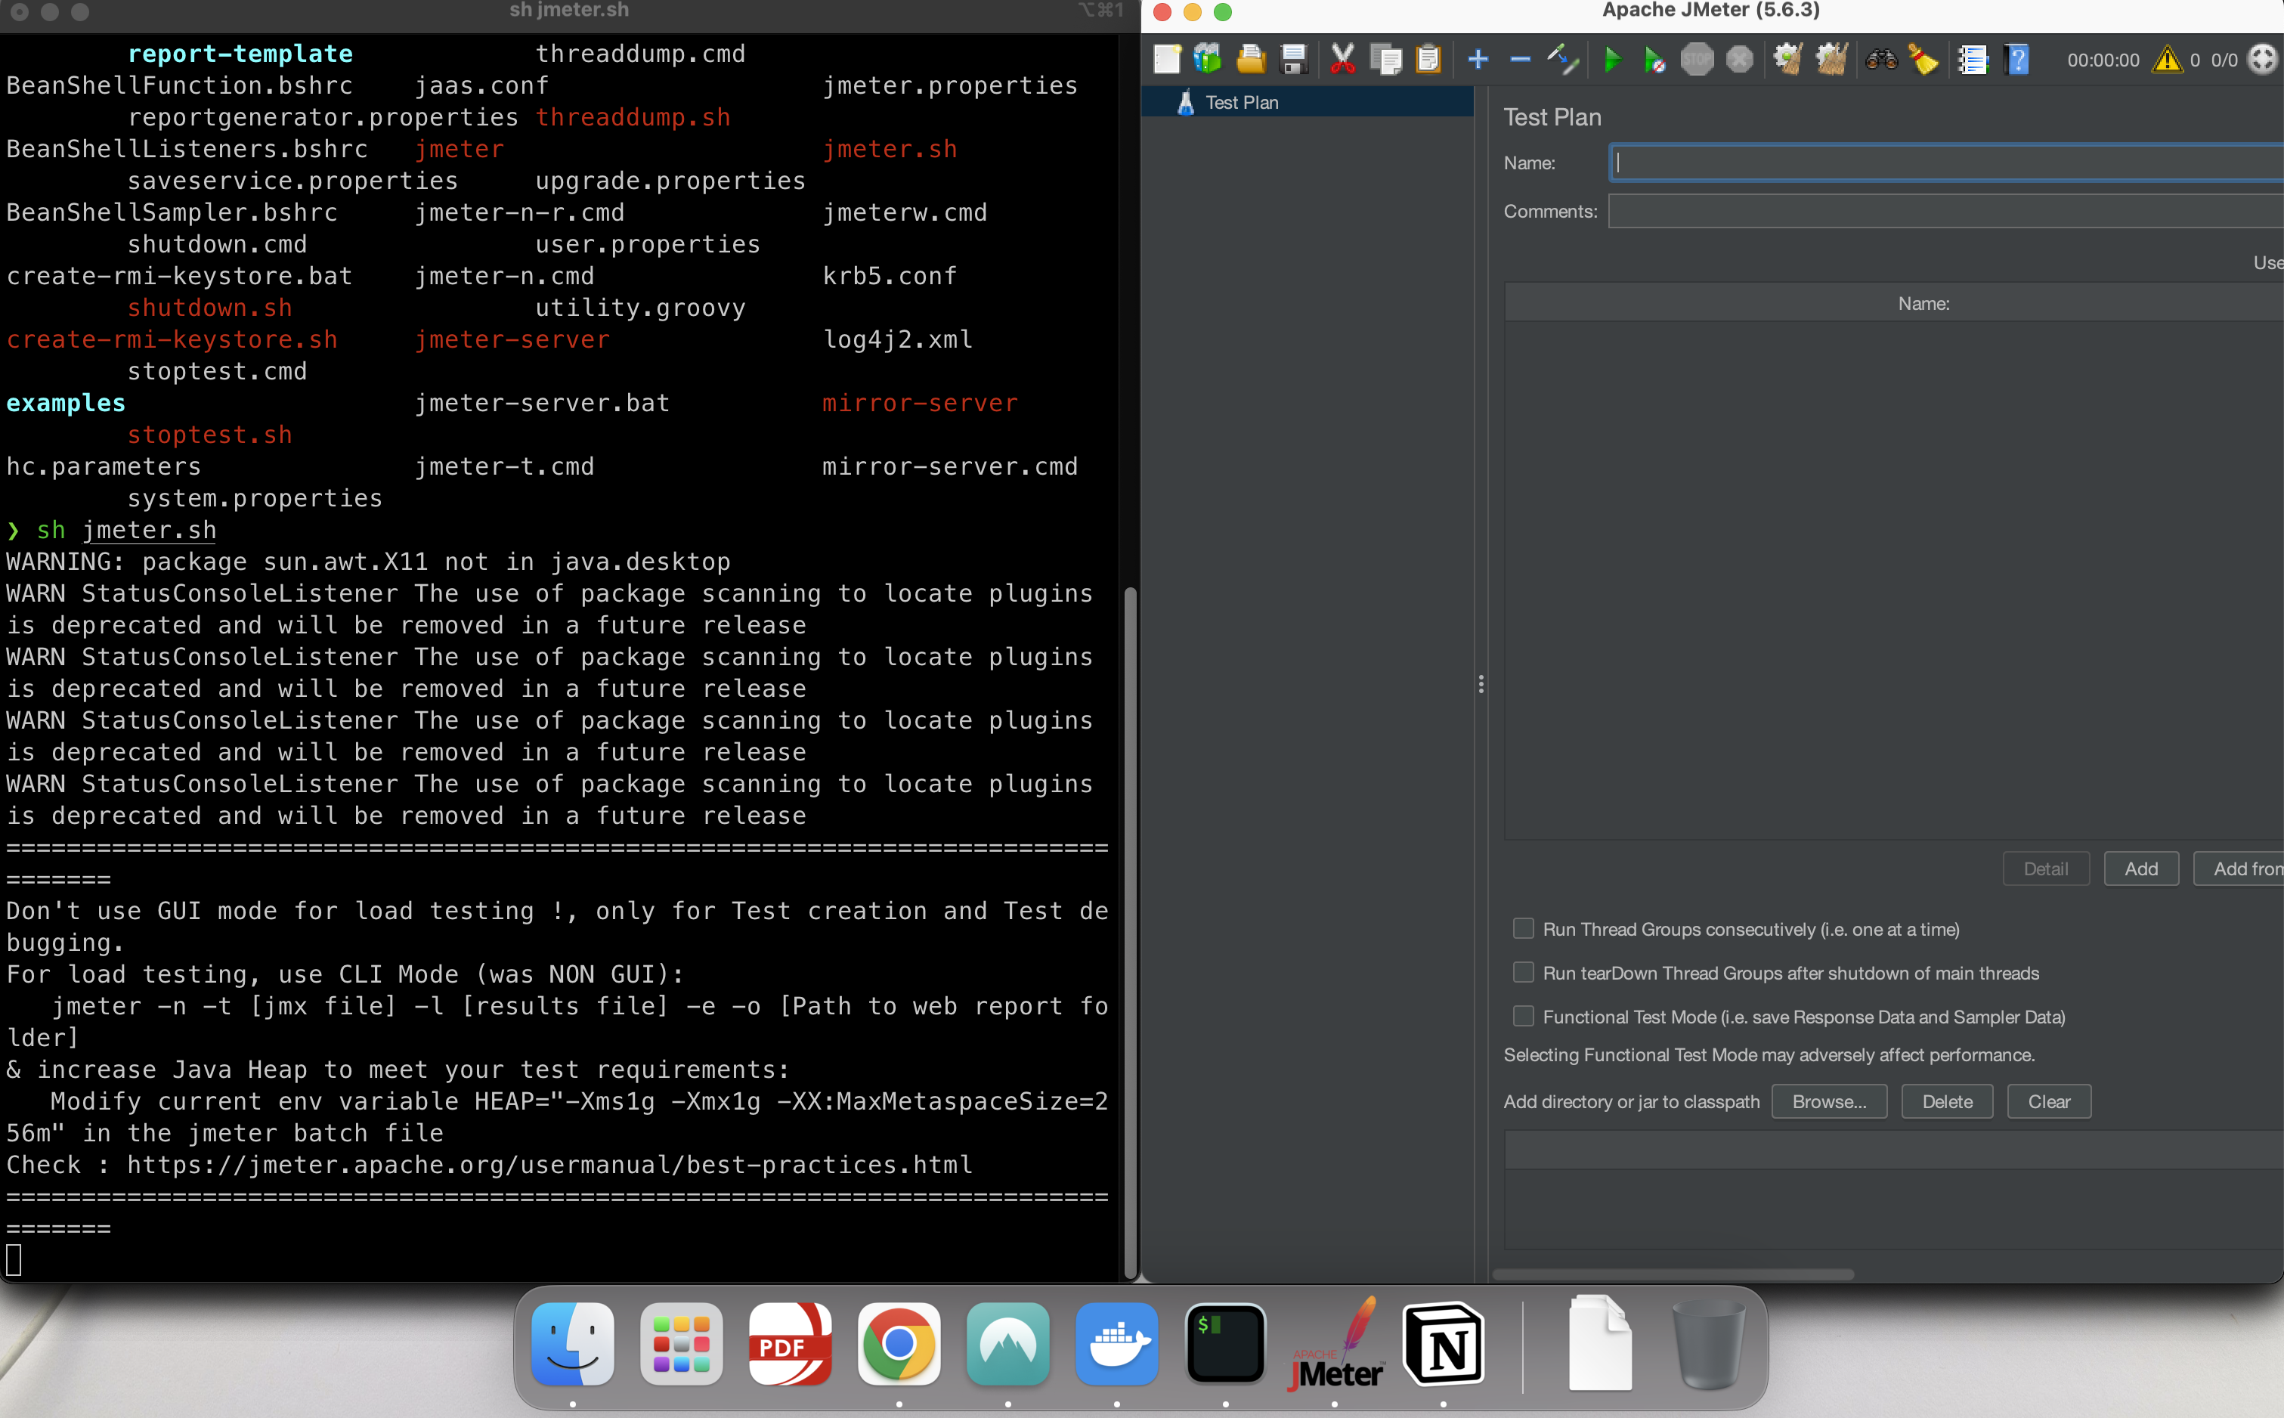
Task: Click the blank document icon in the Dock
Action: click(x=1599, y=1344)
